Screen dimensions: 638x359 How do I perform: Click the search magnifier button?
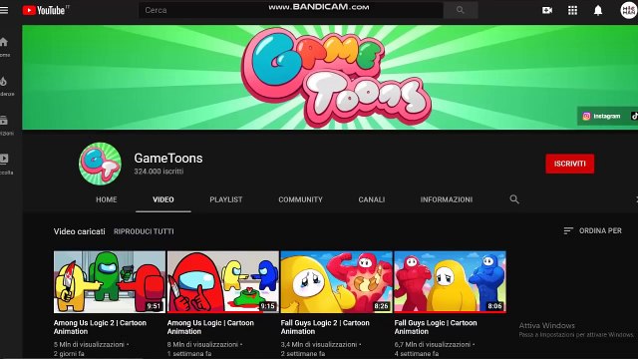click(461, 10)
